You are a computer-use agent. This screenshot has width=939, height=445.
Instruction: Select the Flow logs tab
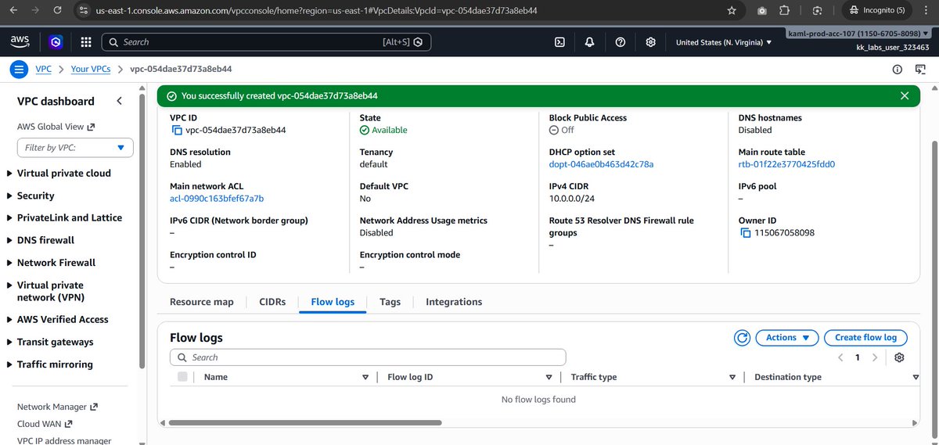pyautogui.click(x=333, y=302)
